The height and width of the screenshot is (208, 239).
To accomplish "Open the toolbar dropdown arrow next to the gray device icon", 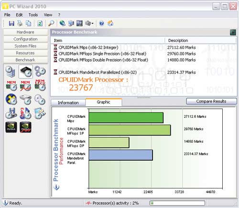I will tap(93, 24).
